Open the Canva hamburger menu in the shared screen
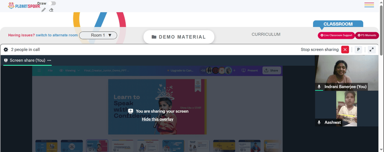 39,71
